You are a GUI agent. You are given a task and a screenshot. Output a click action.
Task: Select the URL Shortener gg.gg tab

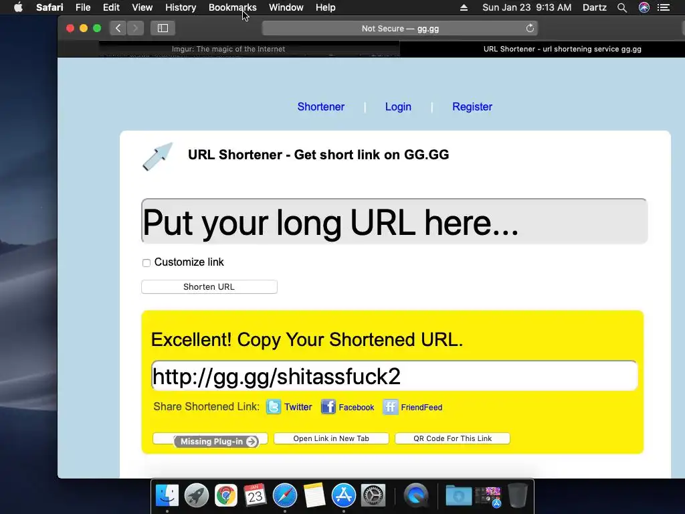[542, 49]
